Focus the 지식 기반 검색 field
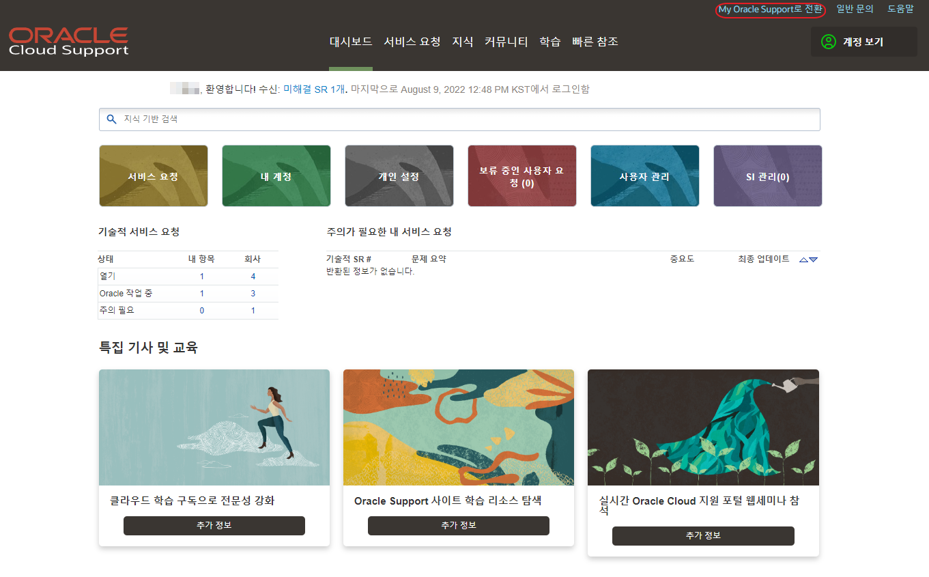Image resolution: width=929 pixels, height=577 pixels. point(459,119)
